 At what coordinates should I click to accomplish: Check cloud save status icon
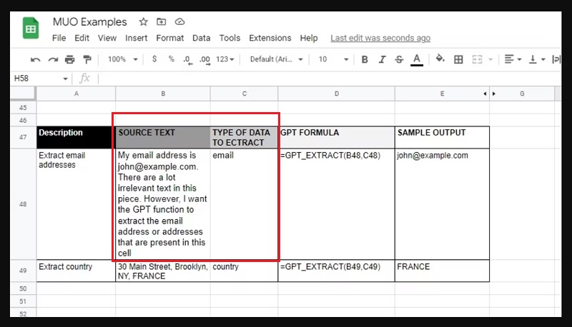pos(179,22)
